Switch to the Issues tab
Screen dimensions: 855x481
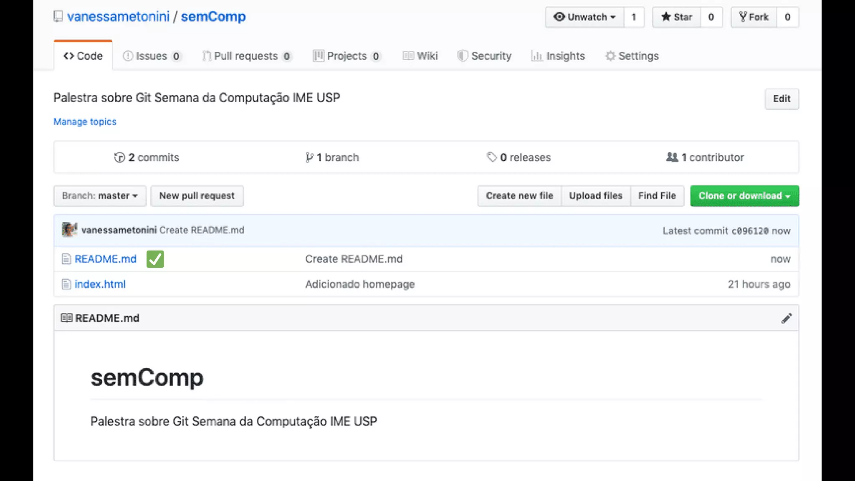pyautogui.click(x=151, y=56)
